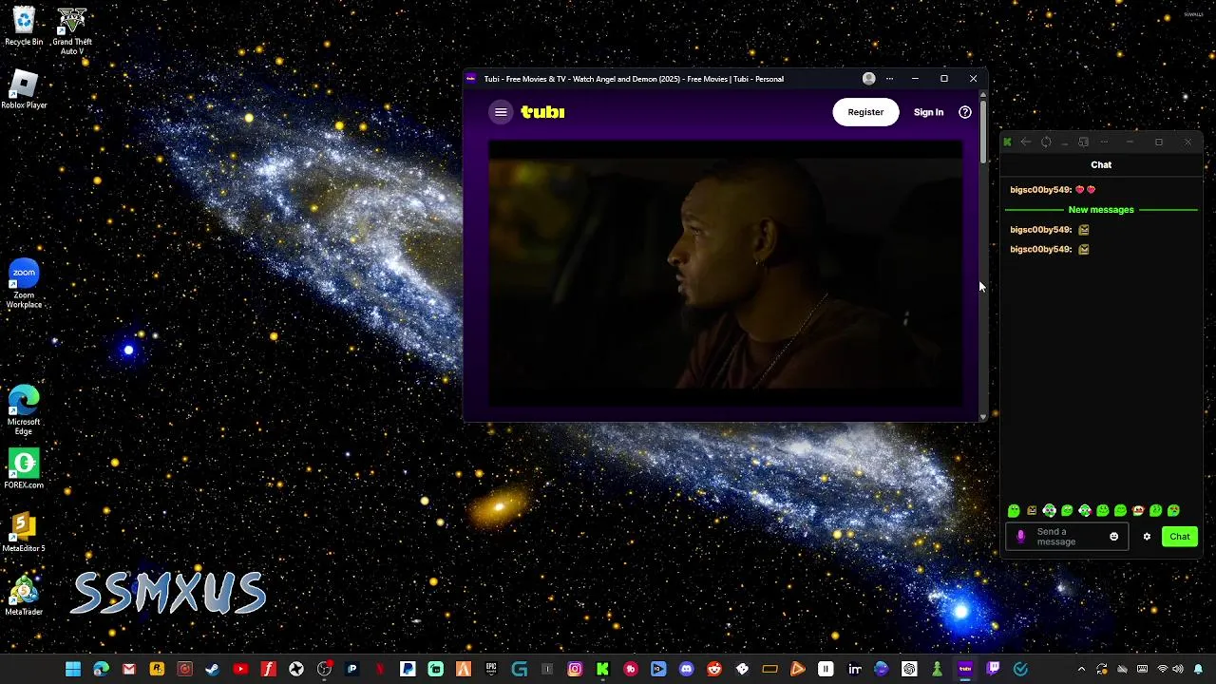1216x684 pixels.
Task: Open Zoom Workplace desktop shortcut
Action: [24, 284]
